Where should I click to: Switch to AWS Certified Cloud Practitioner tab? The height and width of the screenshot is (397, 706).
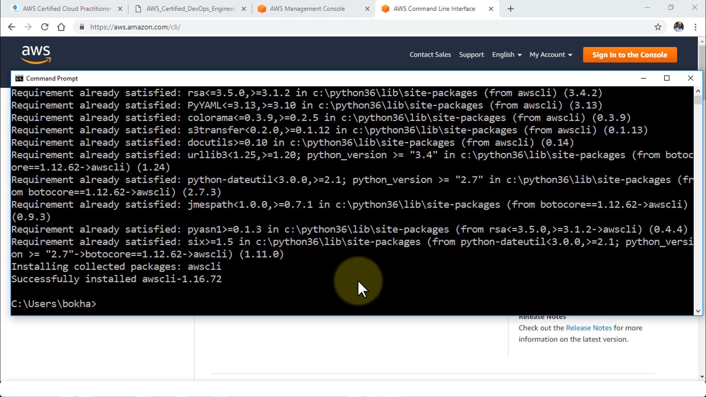click(66, 9)
